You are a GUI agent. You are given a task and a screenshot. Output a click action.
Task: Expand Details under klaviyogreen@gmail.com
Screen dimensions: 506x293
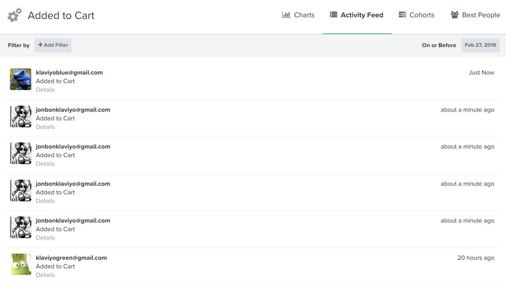click(45, 275)
